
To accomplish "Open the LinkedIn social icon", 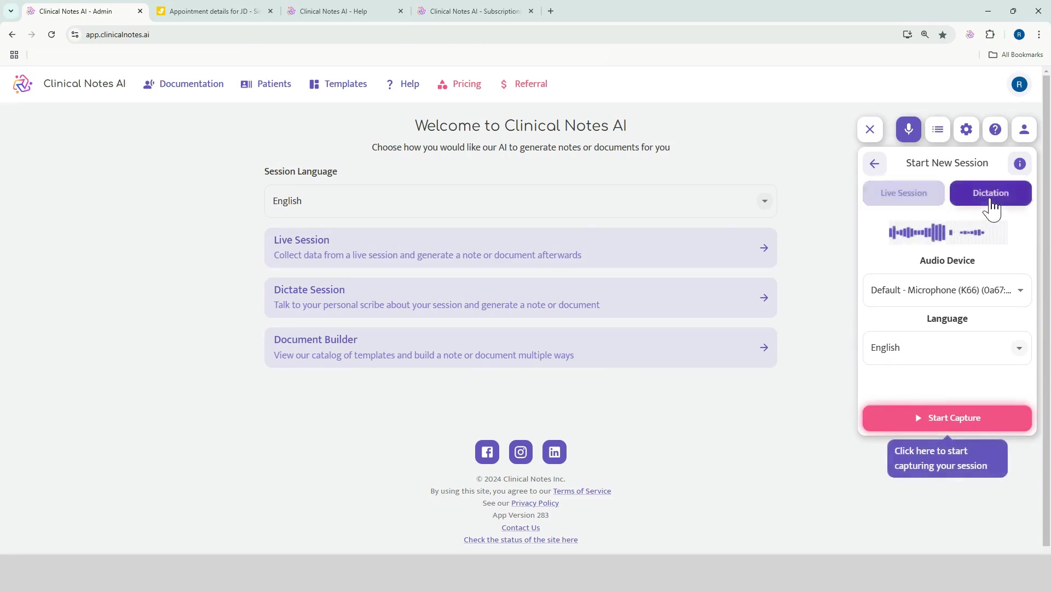I will (555, 452).
